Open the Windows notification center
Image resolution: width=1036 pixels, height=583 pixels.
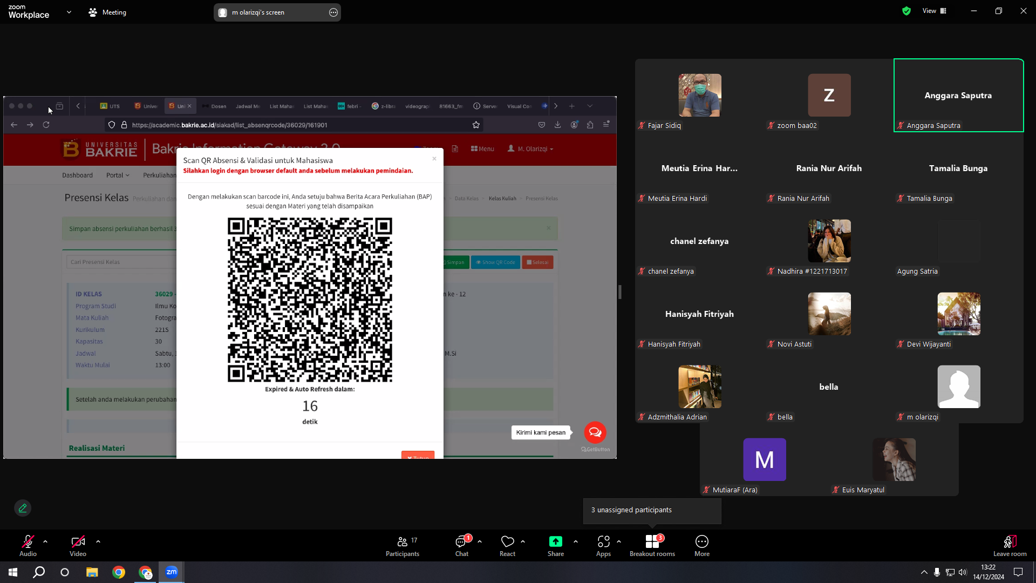pos(1018,572)
